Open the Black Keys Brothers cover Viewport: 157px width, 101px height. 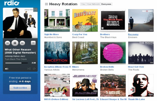(113, 21)
